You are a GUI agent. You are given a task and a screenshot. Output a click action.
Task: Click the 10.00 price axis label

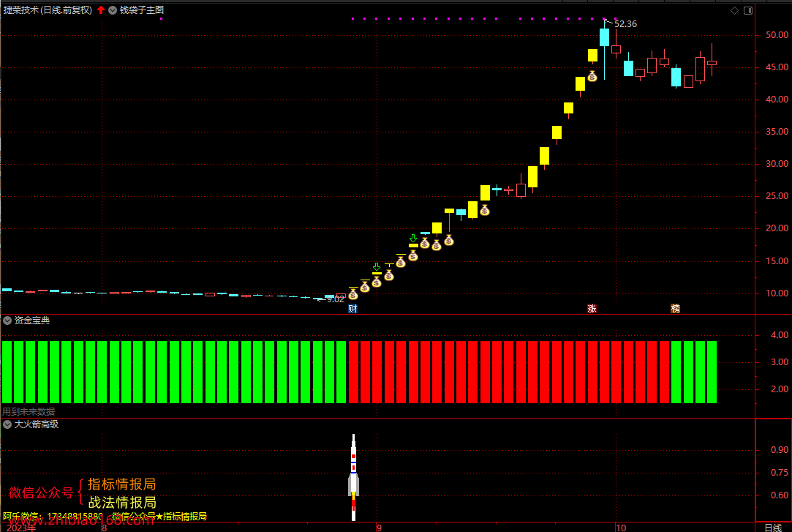777,293
